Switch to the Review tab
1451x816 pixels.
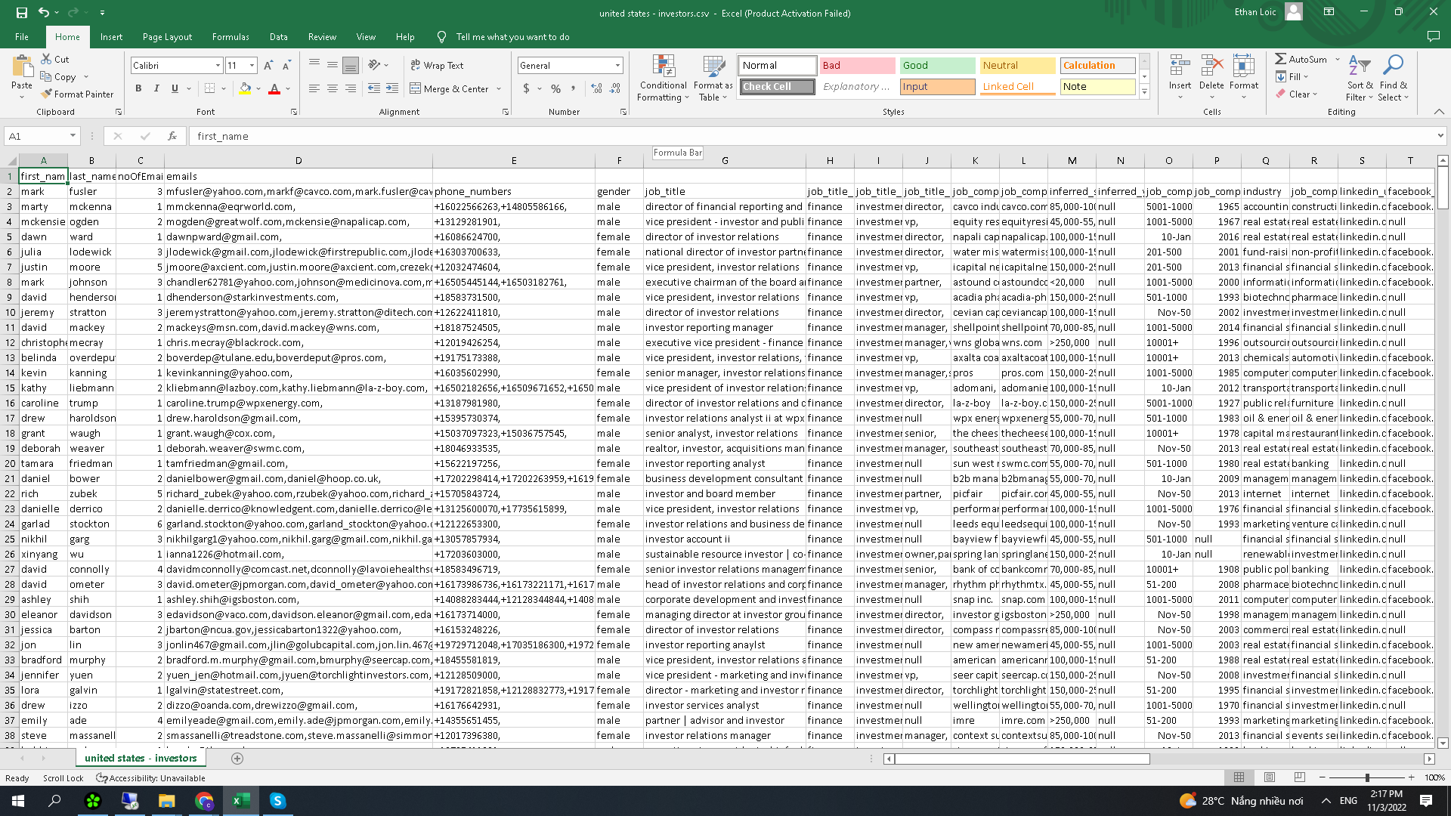[x=322, y=36]
